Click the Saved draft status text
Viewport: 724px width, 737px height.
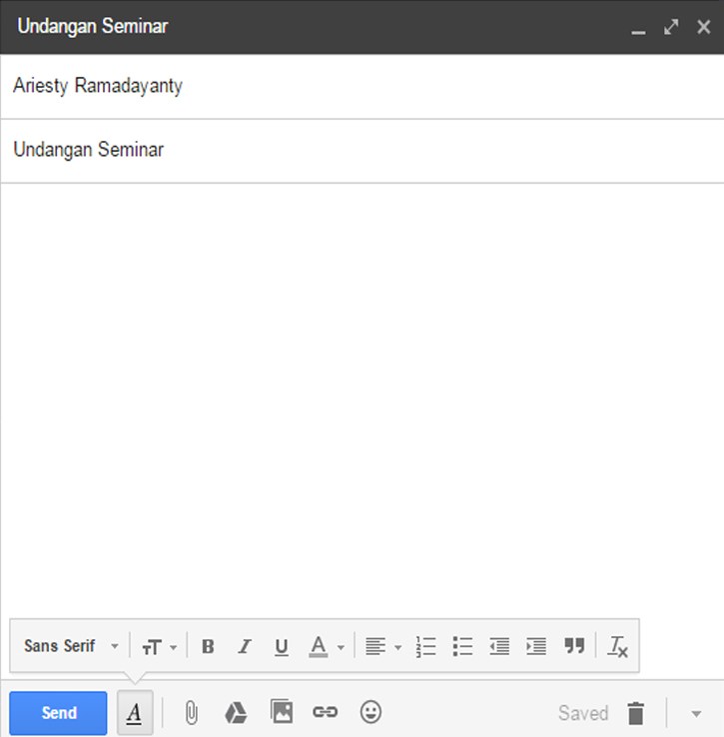(583, 713)
